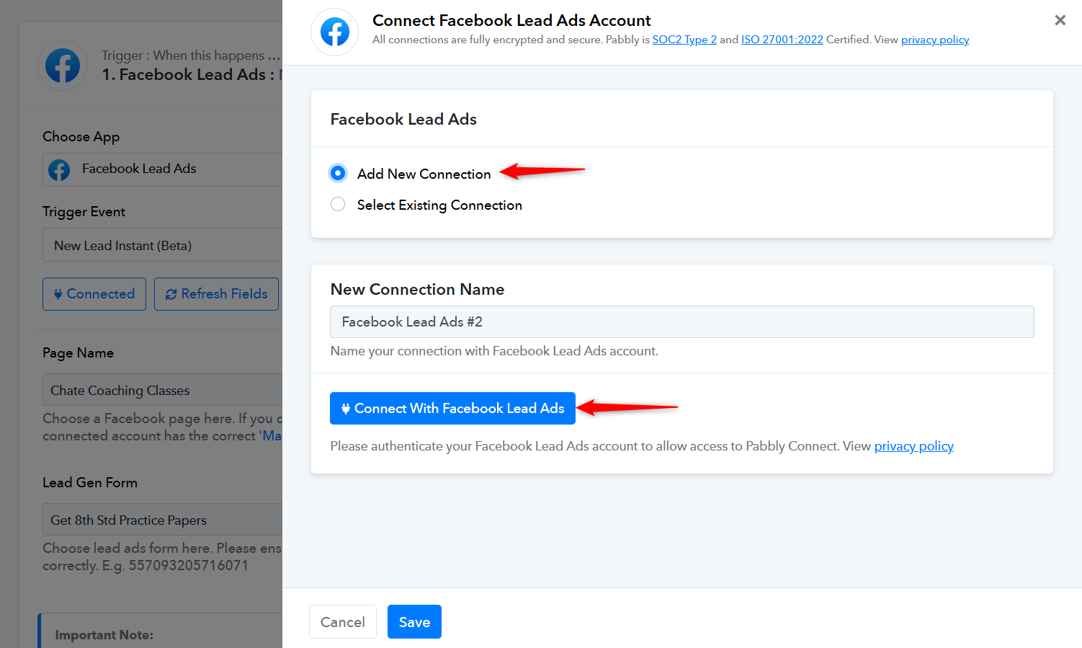Click Connect With Facebook Lead Ads button

click(x=452, y=408)
